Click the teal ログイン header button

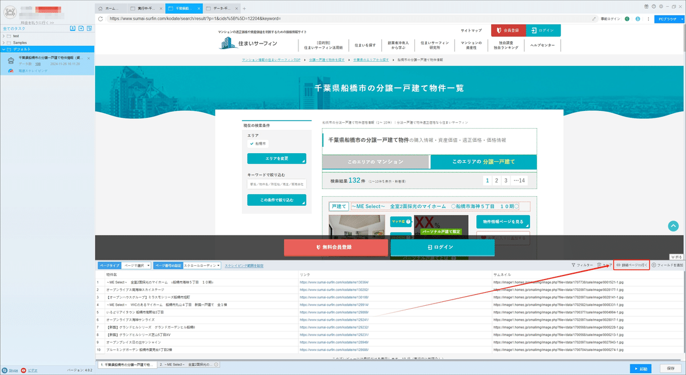(543, 30)
